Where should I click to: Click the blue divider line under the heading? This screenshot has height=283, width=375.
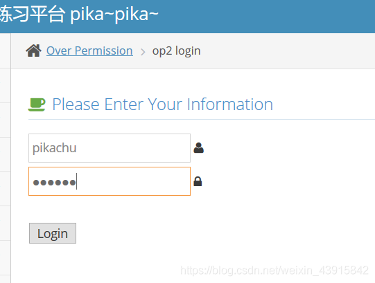click(x=202, y=119)
